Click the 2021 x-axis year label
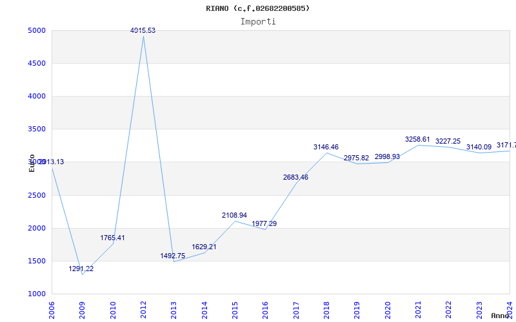Screen dimensions: 516x322 (418, 310)
